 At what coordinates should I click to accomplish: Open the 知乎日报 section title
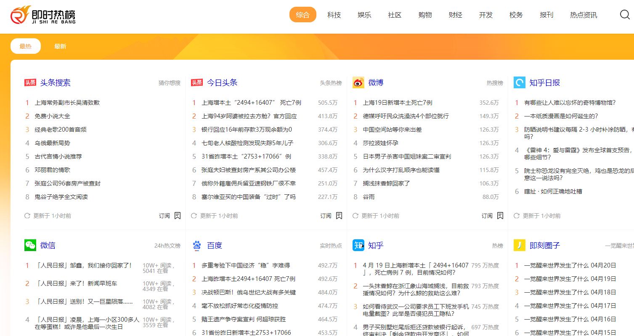[x=545, y=82]
